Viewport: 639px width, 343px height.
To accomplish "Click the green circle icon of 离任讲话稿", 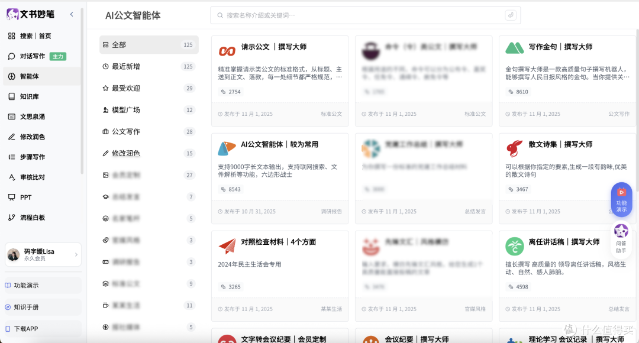I will pyautogui.click(x=515, y=247).
